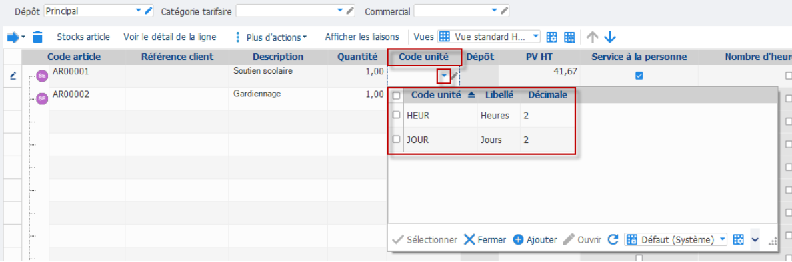
Task: Check the HEUR row checkbox
Action: pyautogui.click(x=397, y=115)
